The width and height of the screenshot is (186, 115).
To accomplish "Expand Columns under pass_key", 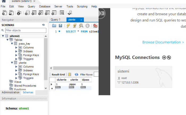I will click(16, 47).
